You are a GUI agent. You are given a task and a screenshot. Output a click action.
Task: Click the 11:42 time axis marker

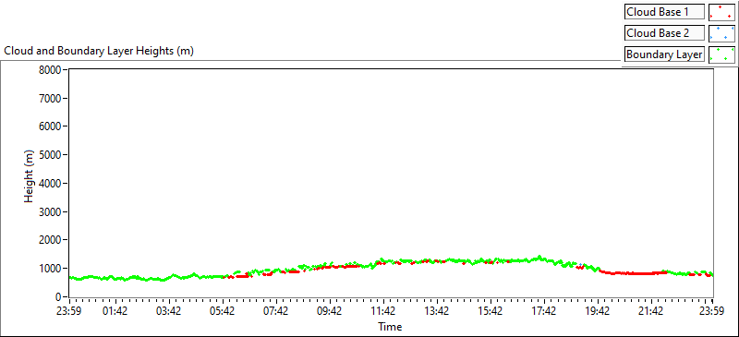coord(383,311)
